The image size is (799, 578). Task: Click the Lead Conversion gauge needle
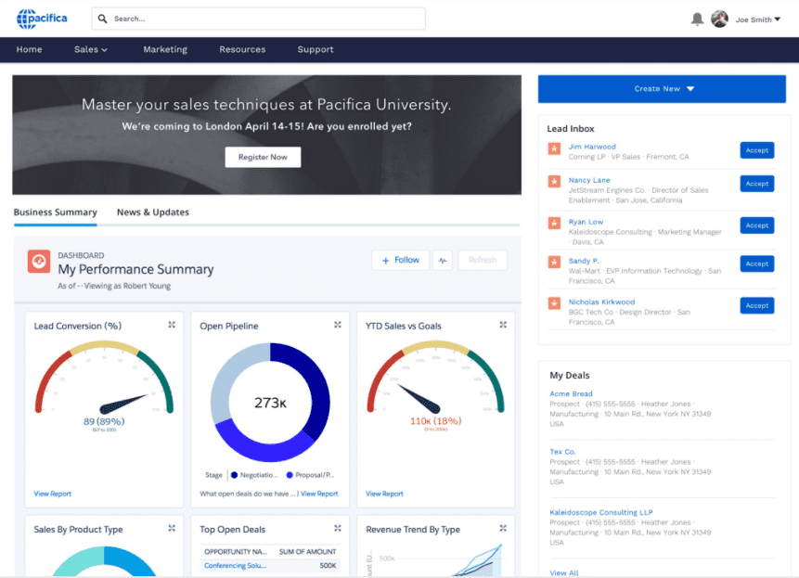coord(123,403)
